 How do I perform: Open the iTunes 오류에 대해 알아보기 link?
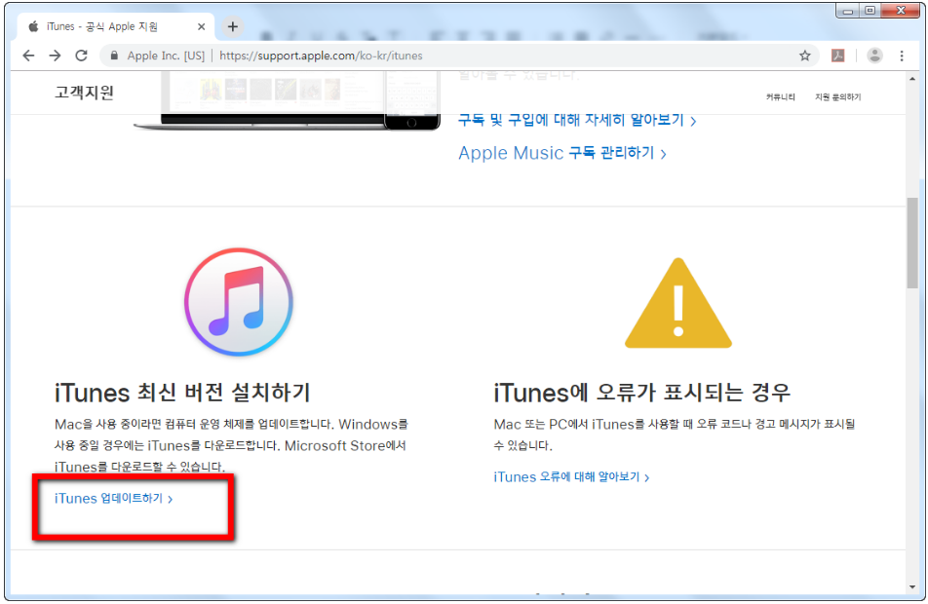571,476
